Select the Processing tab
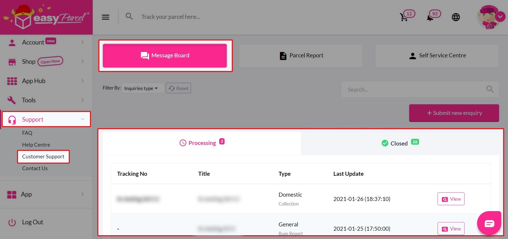 pos(202,143)
